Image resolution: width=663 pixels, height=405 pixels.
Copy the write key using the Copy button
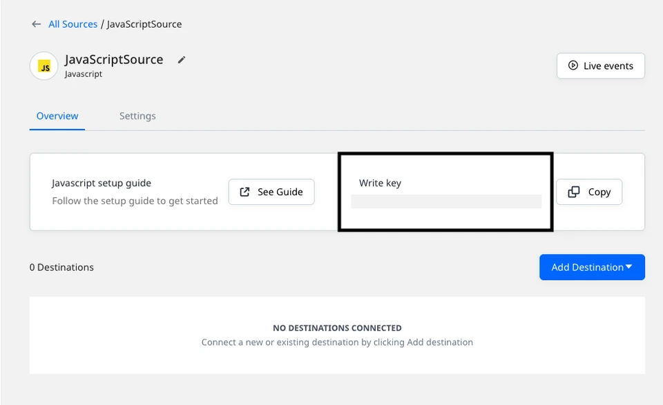click(x=589, y=192)
